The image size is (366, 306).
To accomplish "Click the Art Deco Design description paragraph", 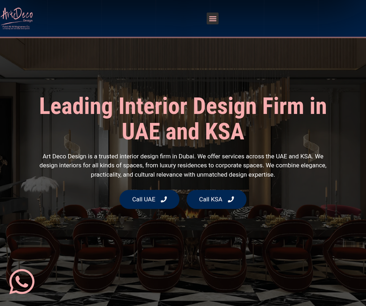I will 183,165.
